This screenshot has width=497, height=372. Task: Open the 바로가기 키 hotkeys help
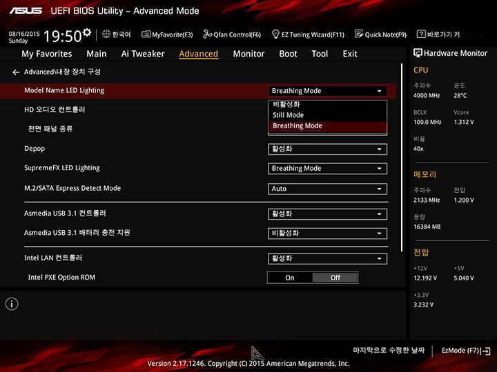[438, 34]
